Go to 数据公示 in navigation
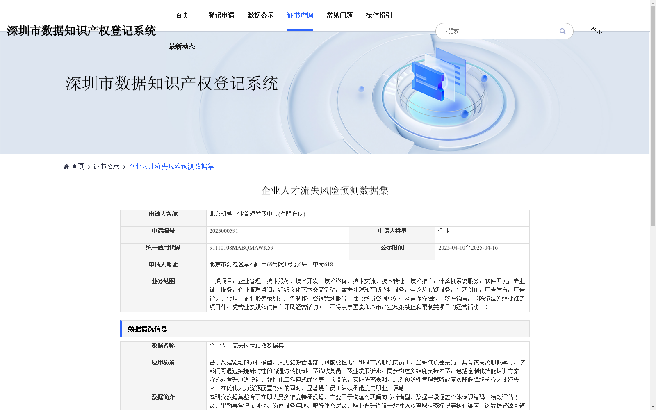Viewport: 656px width, 410px height. (261, 15)
